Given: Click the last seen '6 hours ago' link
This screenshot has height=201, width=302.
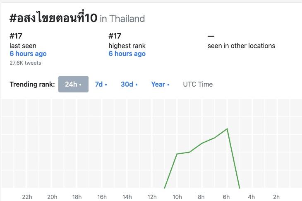Looking at the screenshot, I should coord(28,54).
